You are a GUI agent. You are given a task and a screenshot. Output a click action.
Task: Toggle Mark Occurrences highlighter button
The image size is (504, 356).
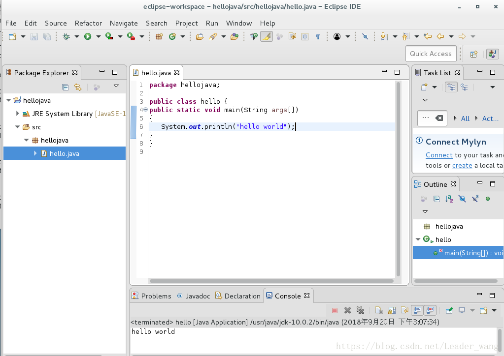click(x=267, y=36)
